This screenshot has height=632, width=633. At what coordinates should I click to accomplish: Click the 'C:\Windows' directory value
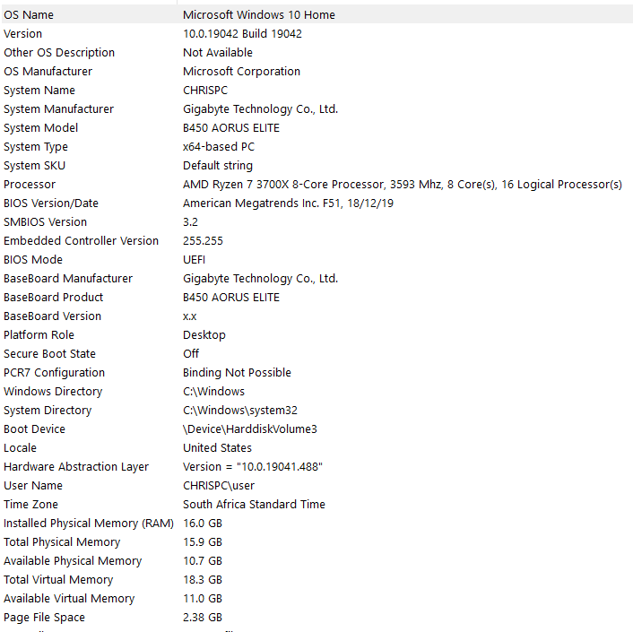(213, 392)
